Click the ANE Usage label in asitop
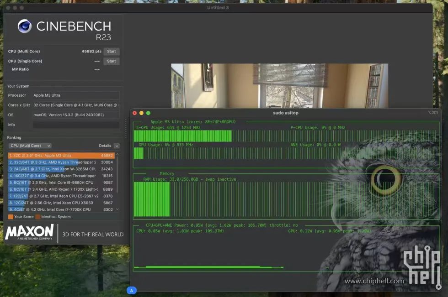The width and height of the screenshot is (448, 297). click(x=315, y=145)
